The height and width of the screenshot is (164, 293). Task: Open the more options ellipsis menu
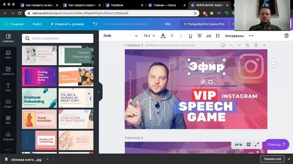251,36
